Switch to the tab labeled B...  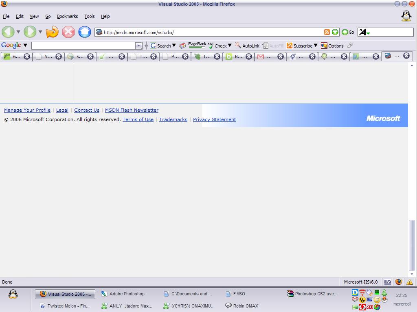239,56
